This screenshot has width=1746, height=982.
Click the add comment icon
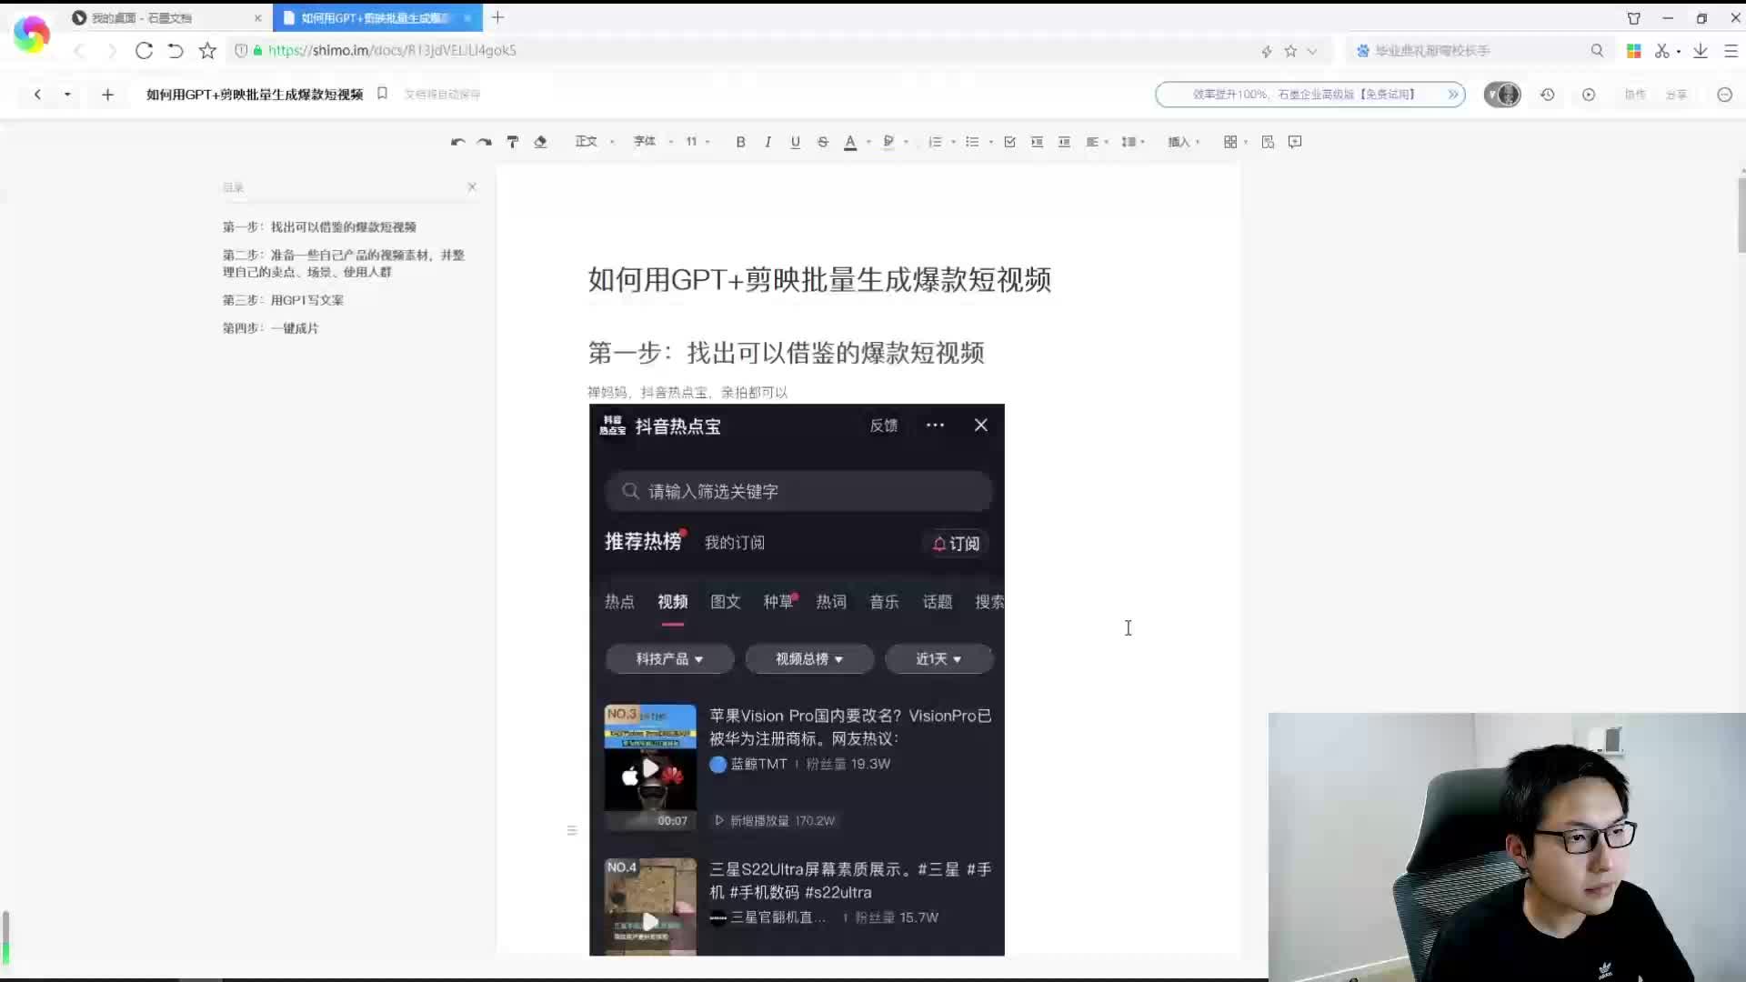[1295, 142]
